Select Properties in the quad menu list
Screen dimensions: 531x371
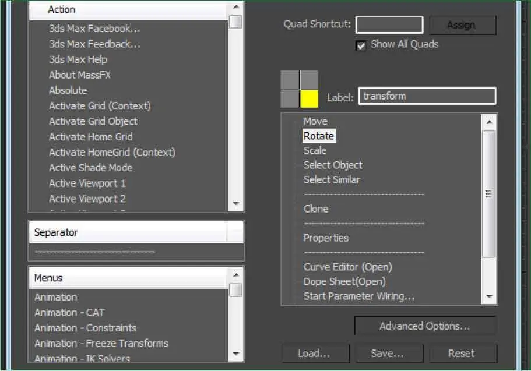pyautogui.click(x=326, y=238)
